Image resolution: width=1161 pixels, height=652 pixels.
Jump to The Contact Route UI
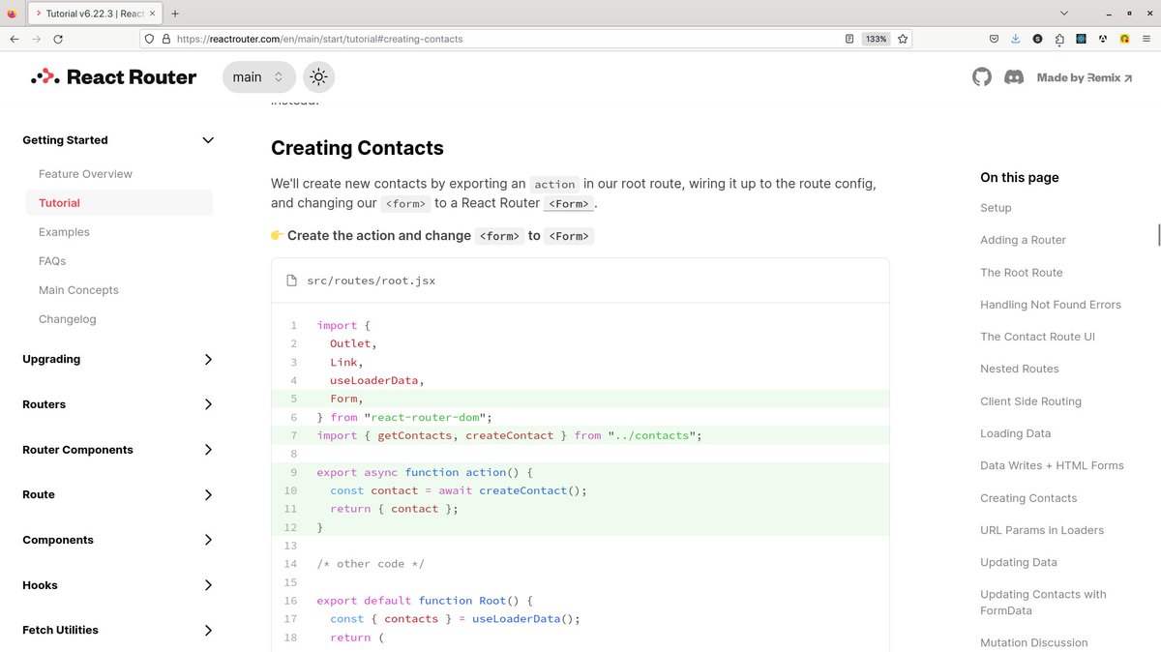pyautogui.click(x=1037, y=337)
